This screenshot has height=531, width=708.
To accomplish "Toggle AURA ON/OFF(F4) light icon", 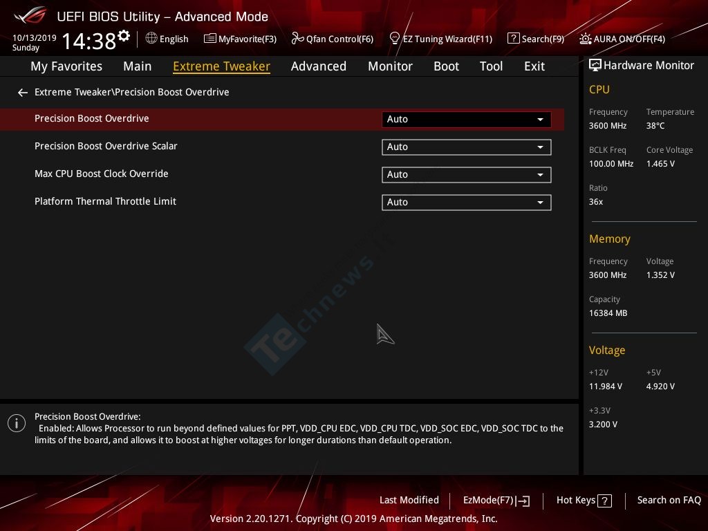I will [585, 39].
